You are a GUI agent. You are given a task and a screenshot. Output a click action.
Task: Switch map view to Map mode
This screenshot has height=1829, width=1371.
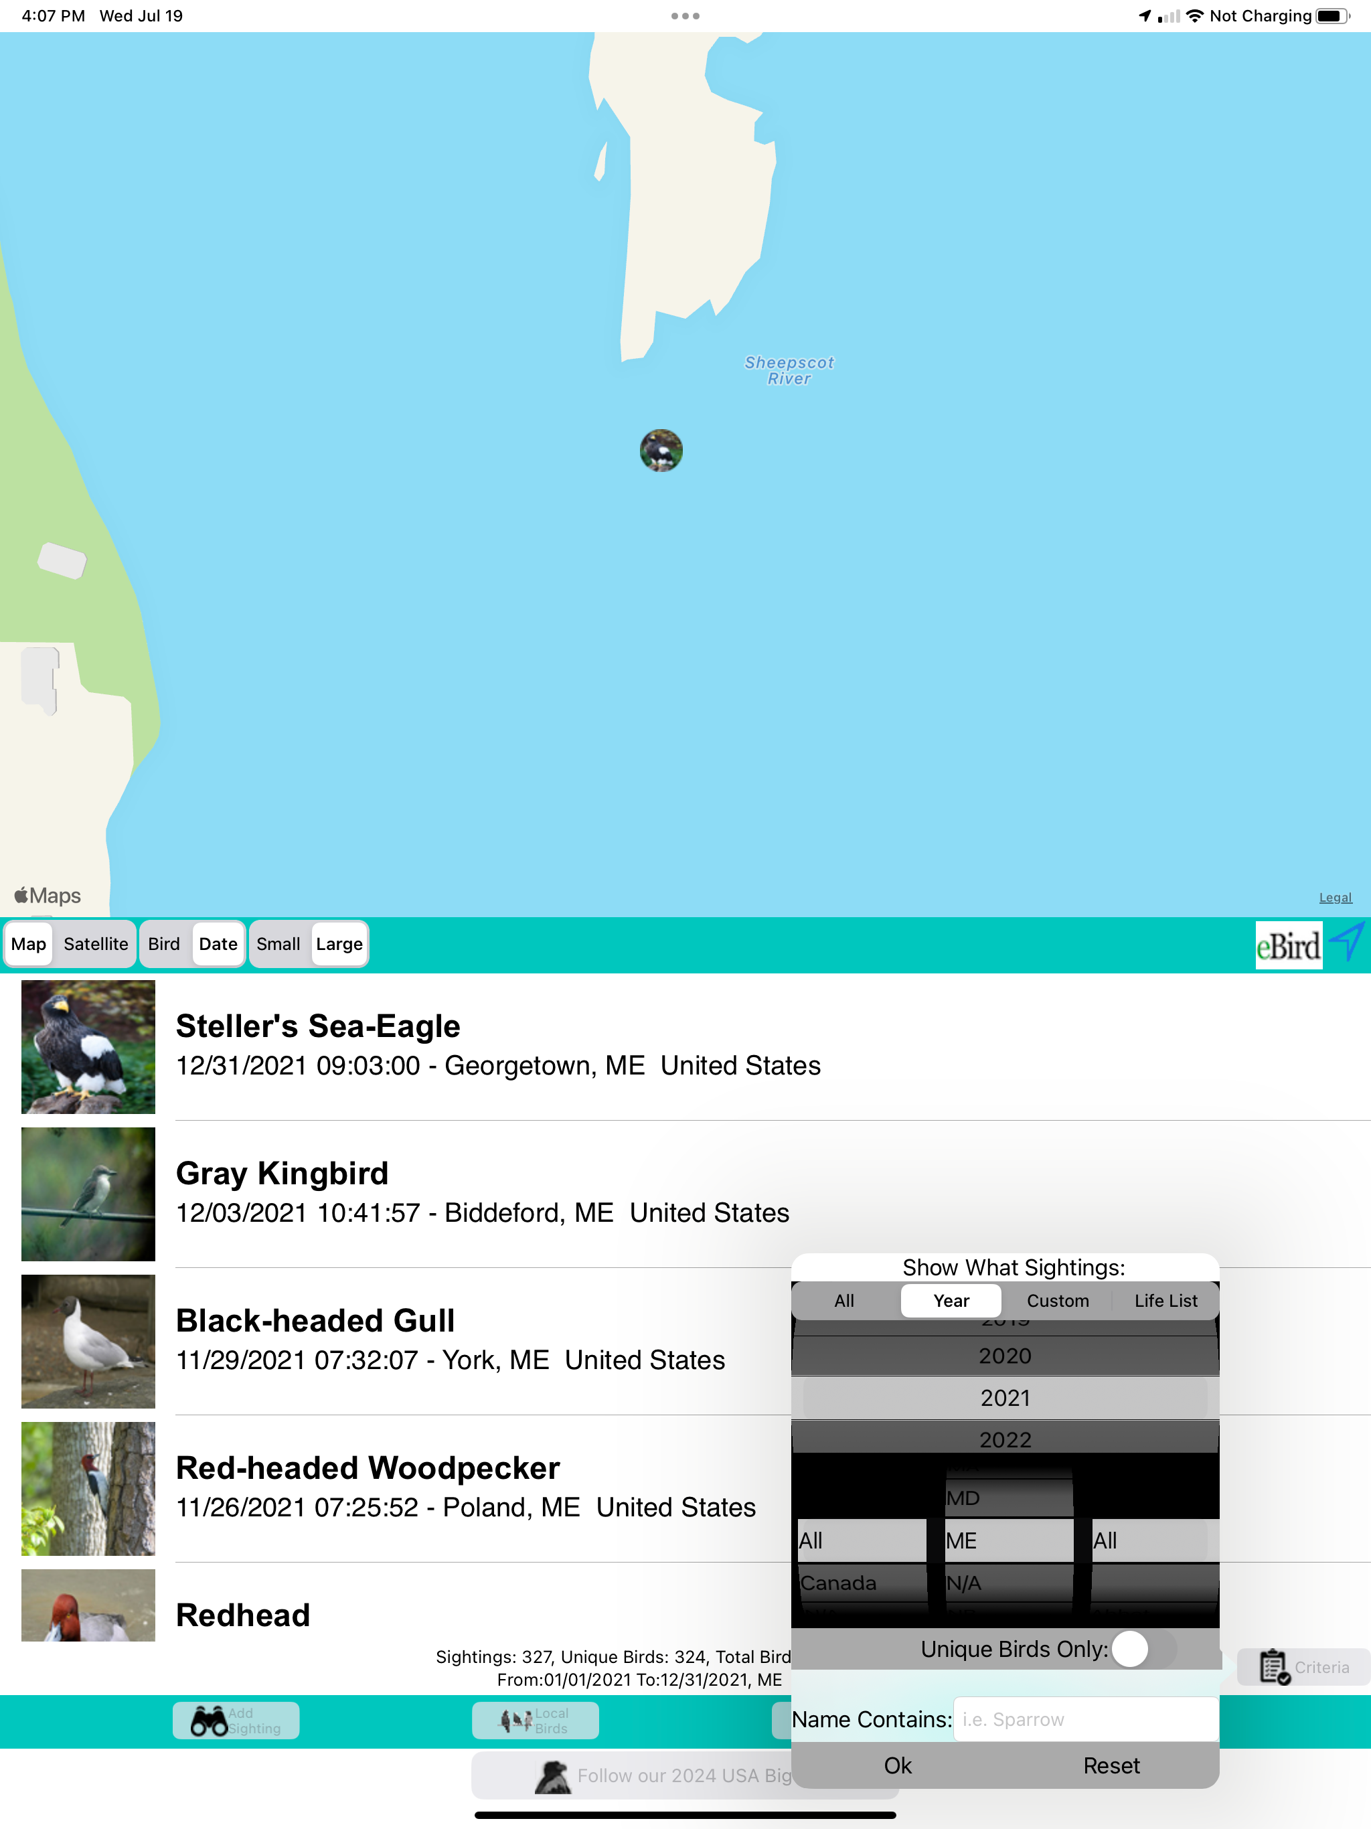point(29,944)
